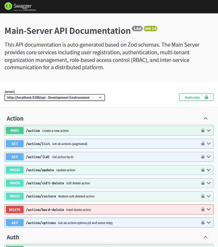Click the OAS 3.0 badge
The width and height of the screenshot is (218, 247).
click(150, 28)
